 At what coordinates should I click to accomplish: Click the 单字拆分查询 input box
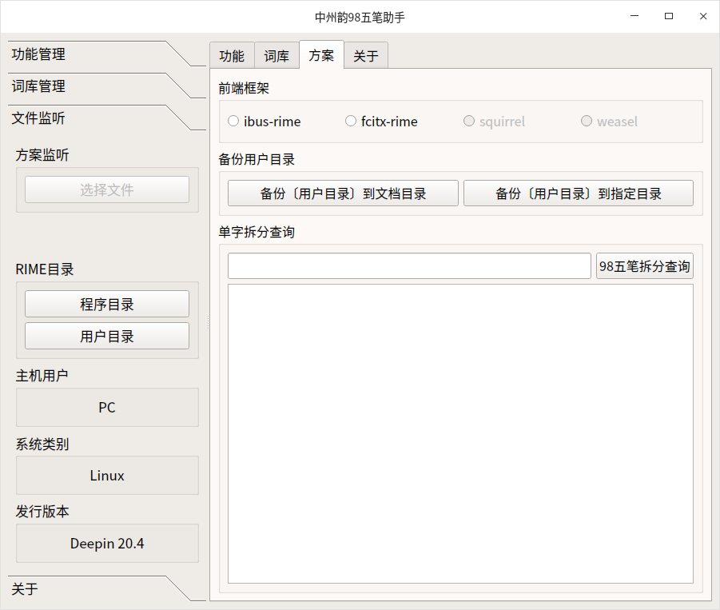pos(408,265)
